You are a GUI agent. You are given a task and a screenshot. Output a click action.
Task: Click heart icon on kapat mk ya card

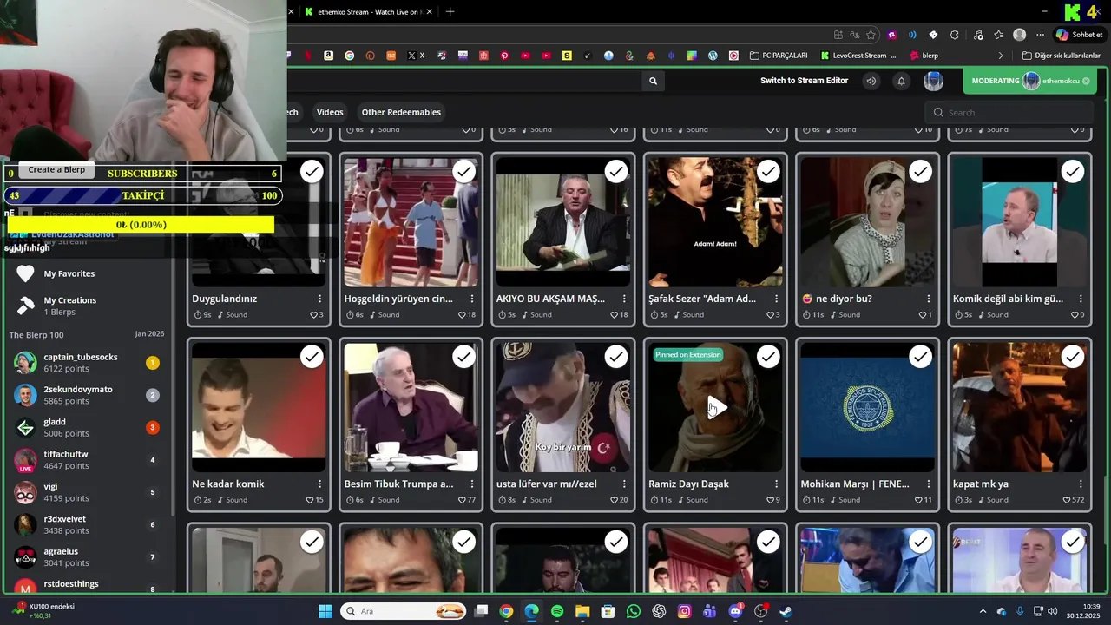click(1067, 500)
